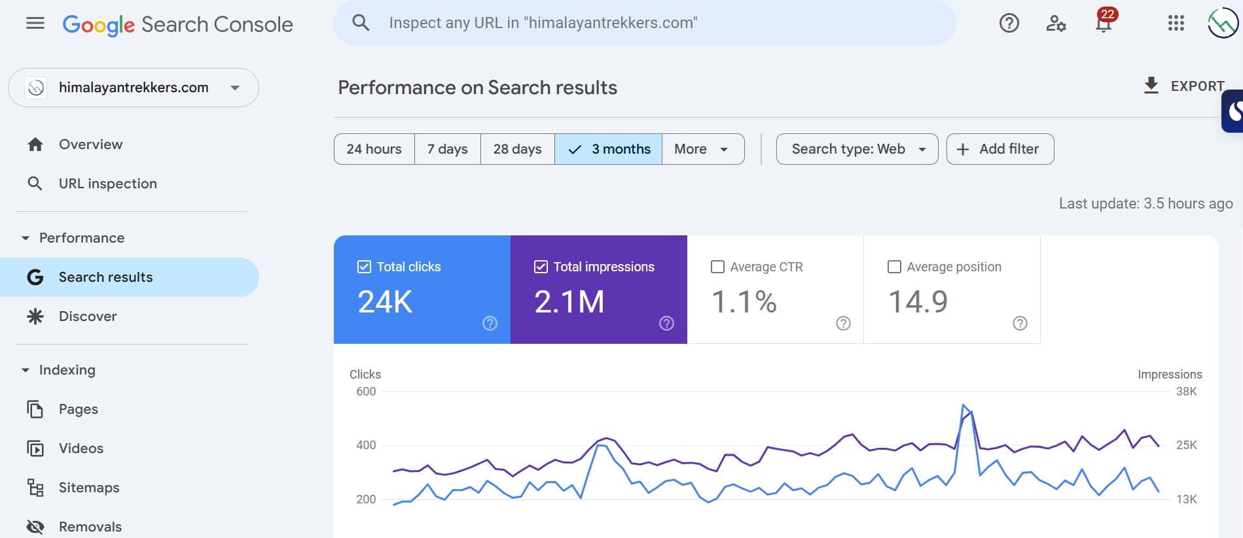Enable the Average position checkbox
Screen dimensions: 1243x538
pos(894,267)
